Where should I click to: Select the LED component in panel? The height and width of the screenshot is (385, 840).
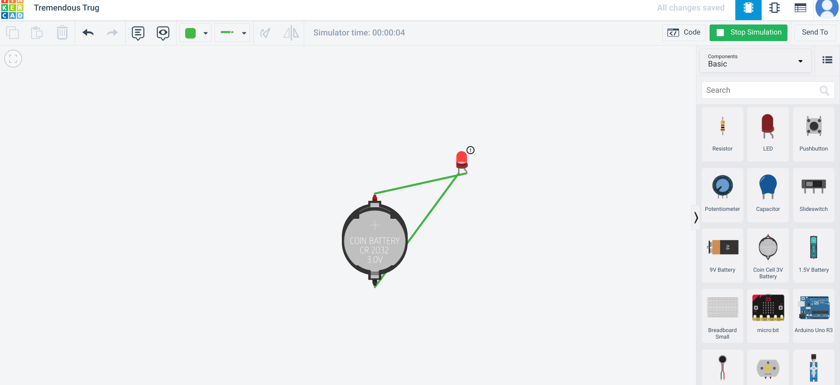(x=768, y=134)
